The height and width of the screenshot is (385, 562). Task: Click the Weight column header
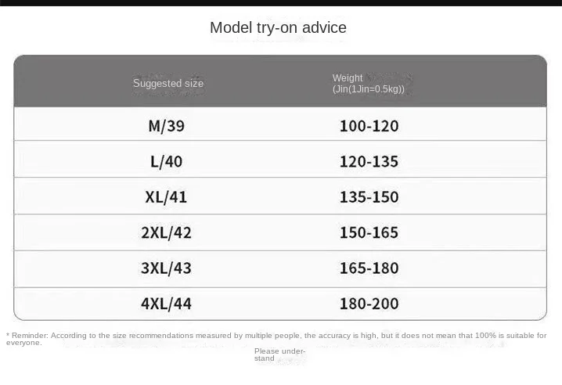[348, 78]
